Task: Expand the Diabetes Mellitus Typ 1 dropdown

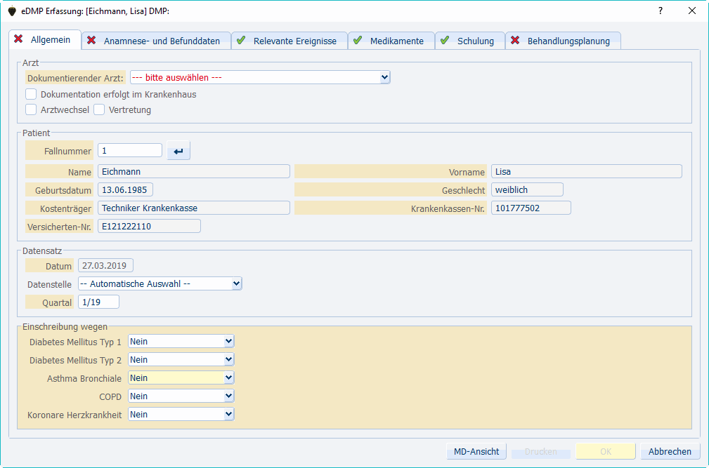Action: 181,342
